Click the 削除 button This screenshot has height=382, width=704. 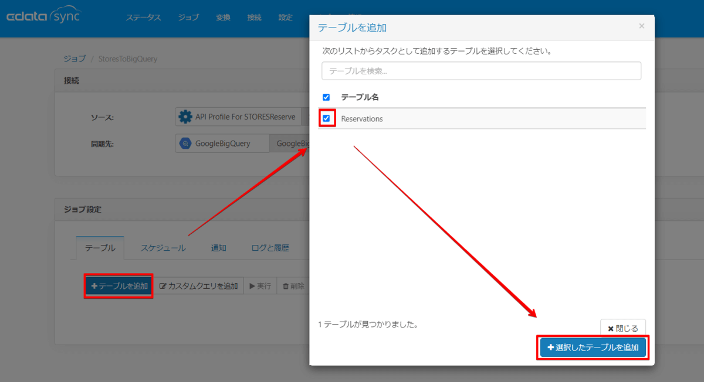point(293,286)
